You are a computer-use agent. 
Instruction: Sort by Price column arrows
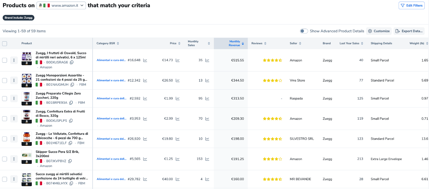coord(179,43)
